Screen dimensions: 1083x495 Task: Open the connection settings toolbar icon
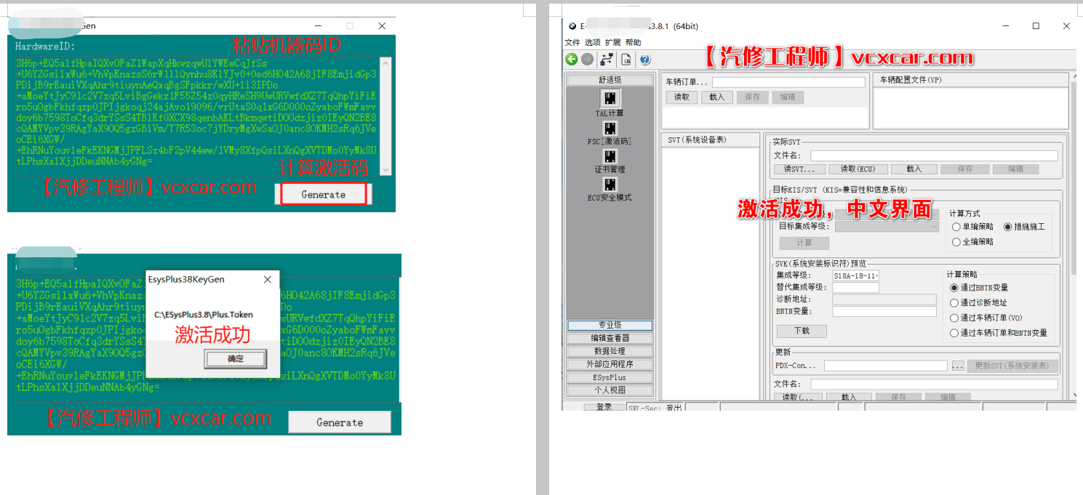point(605,59)
